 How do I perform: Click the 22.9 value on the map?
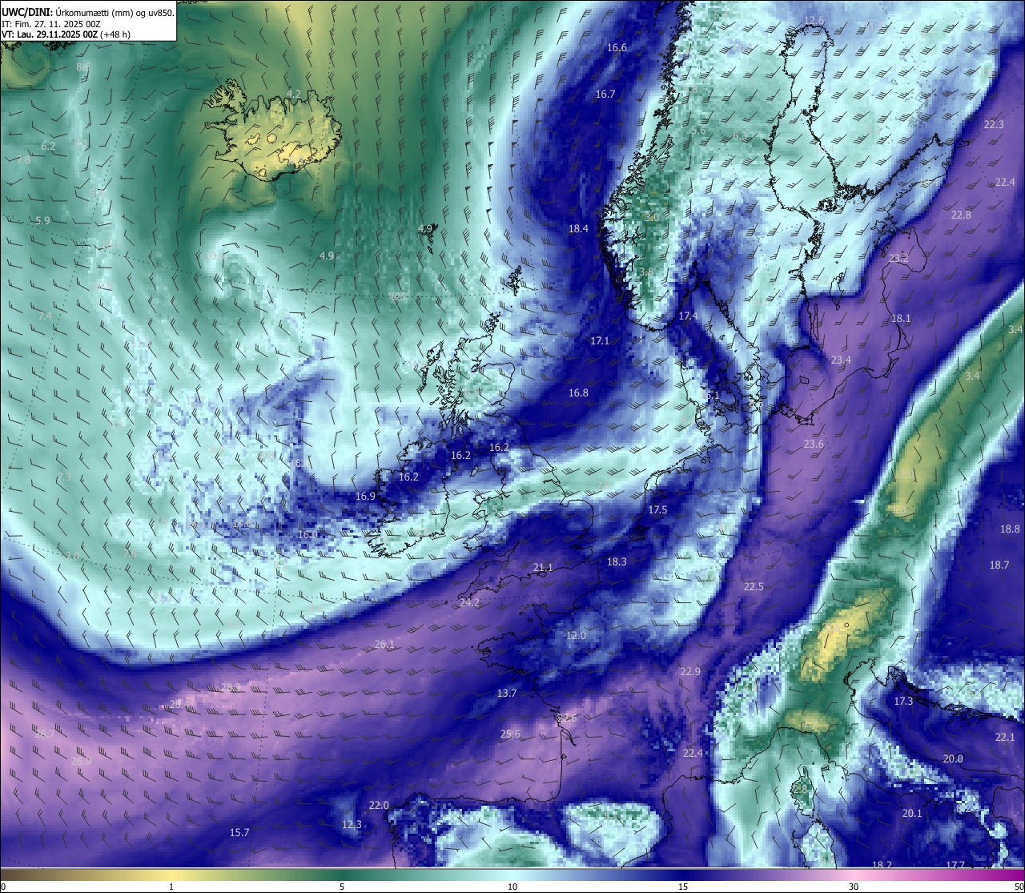pyautogui.click(x=689, y=672)
